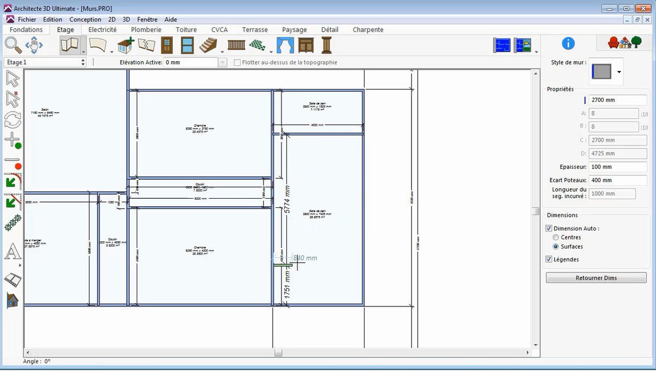
Task: Click the text annotation tool
Action: (x=13, y=252)
